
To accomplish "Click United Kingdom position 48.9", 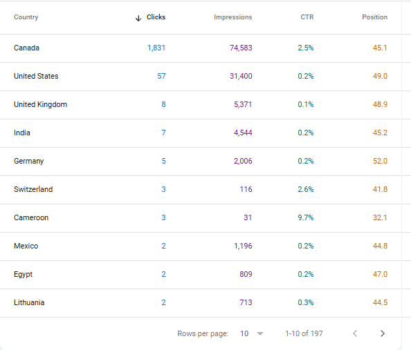I will click(x=380, y=104).
